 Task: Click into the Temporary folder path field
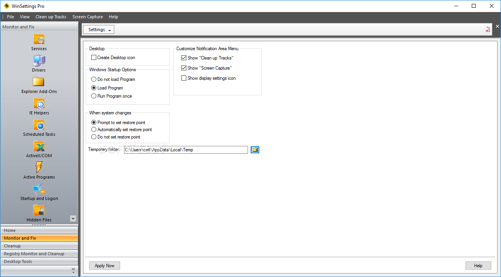pyautogui.click(x=186, y=150)
